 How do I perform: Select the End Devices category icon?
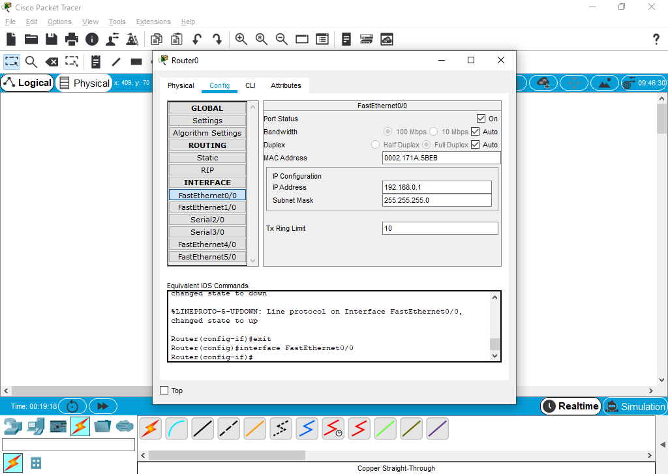[36, 426]
